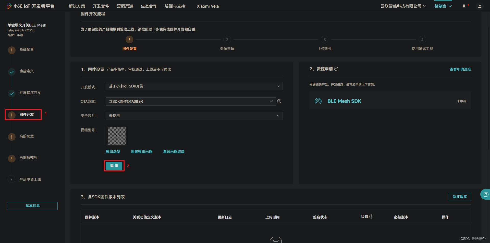Click the 基础配置 warning step icon
Image resolution: width=490 pixels, height=243 pixels.
(12, 50)
